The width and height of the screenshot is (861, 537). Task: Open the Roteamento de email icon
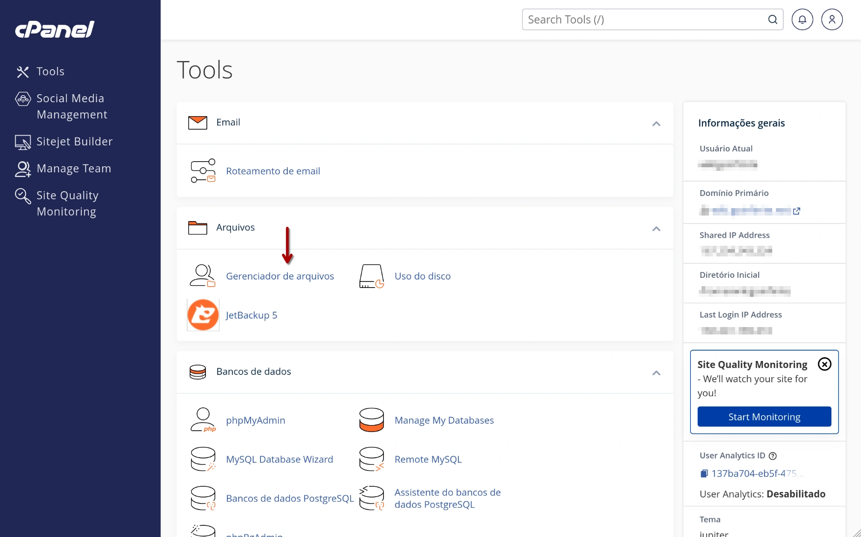click(203, 170)
